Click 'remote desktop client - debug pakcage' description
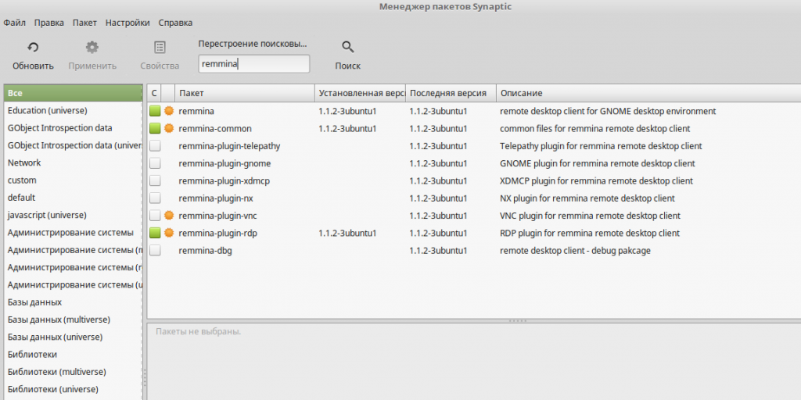 (x=575, y=251)
